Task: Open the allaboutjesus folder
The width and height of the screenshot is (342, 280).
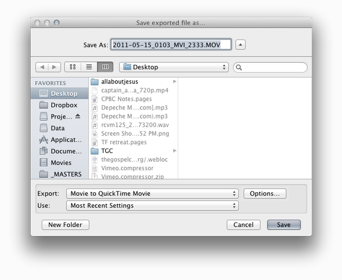Action: click(133, 82)
